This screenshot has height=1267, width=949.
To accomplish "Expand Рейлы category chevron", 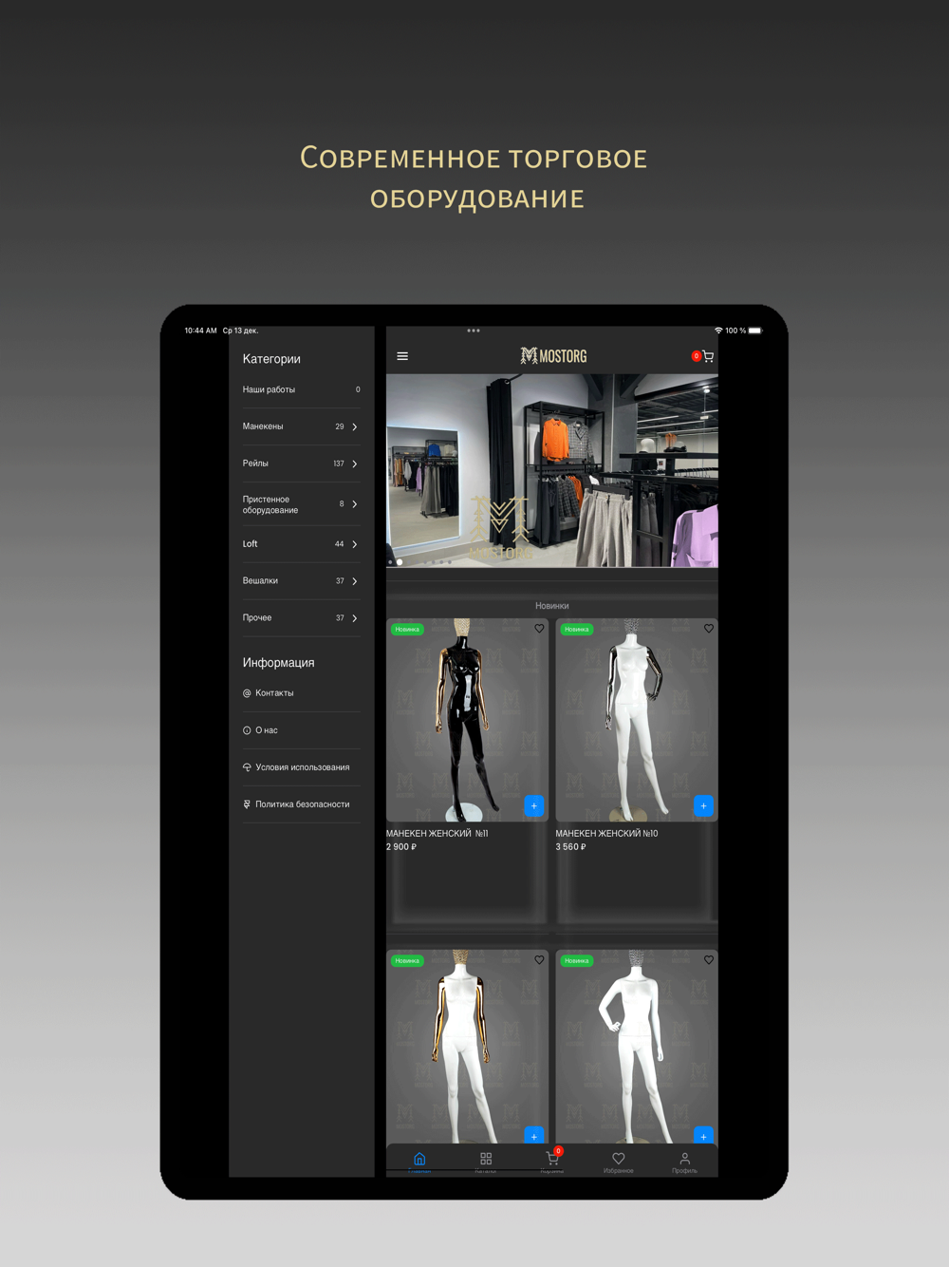I will point(355,464).
